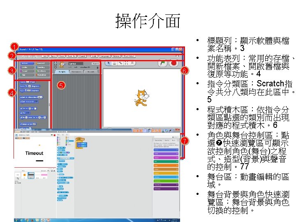Select the scissors delete tool above stage

(120, 63)
